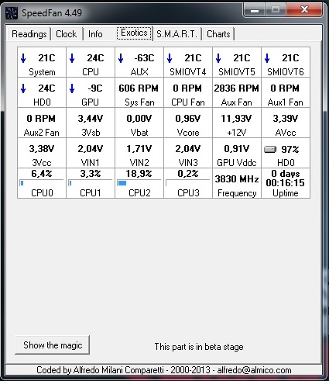The width and height of the screenshot is (329, 381).
Task: Click the 3830 MHz Frequency reading
Action: [x=237, y=179]
